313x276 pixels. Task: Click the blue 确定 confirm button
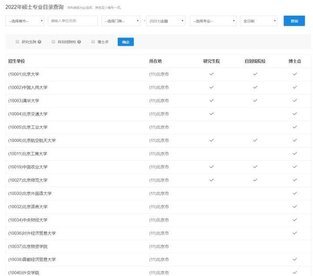[x=126, y=42]
